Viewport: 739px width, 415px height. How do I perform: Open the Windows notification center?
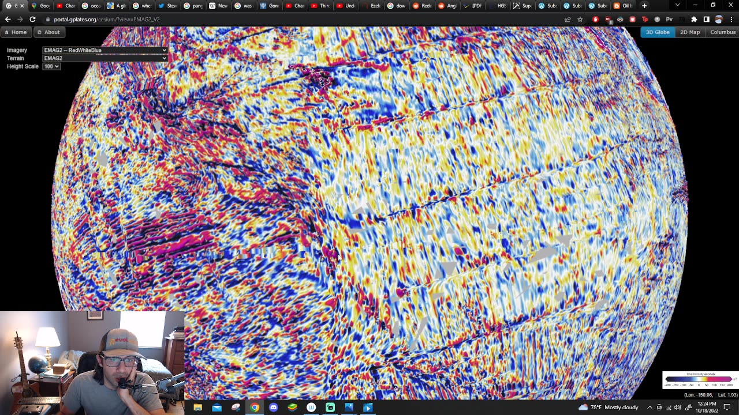pyautogui.click(x=727, y=408)
